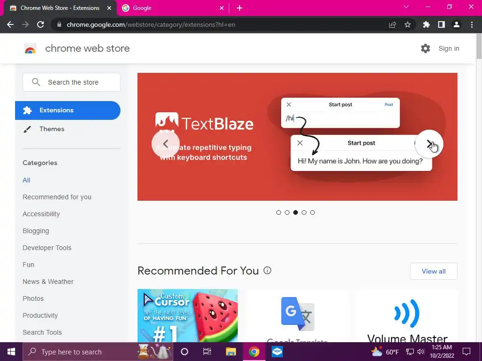Advance to the next carousel slide

point(429,144)
